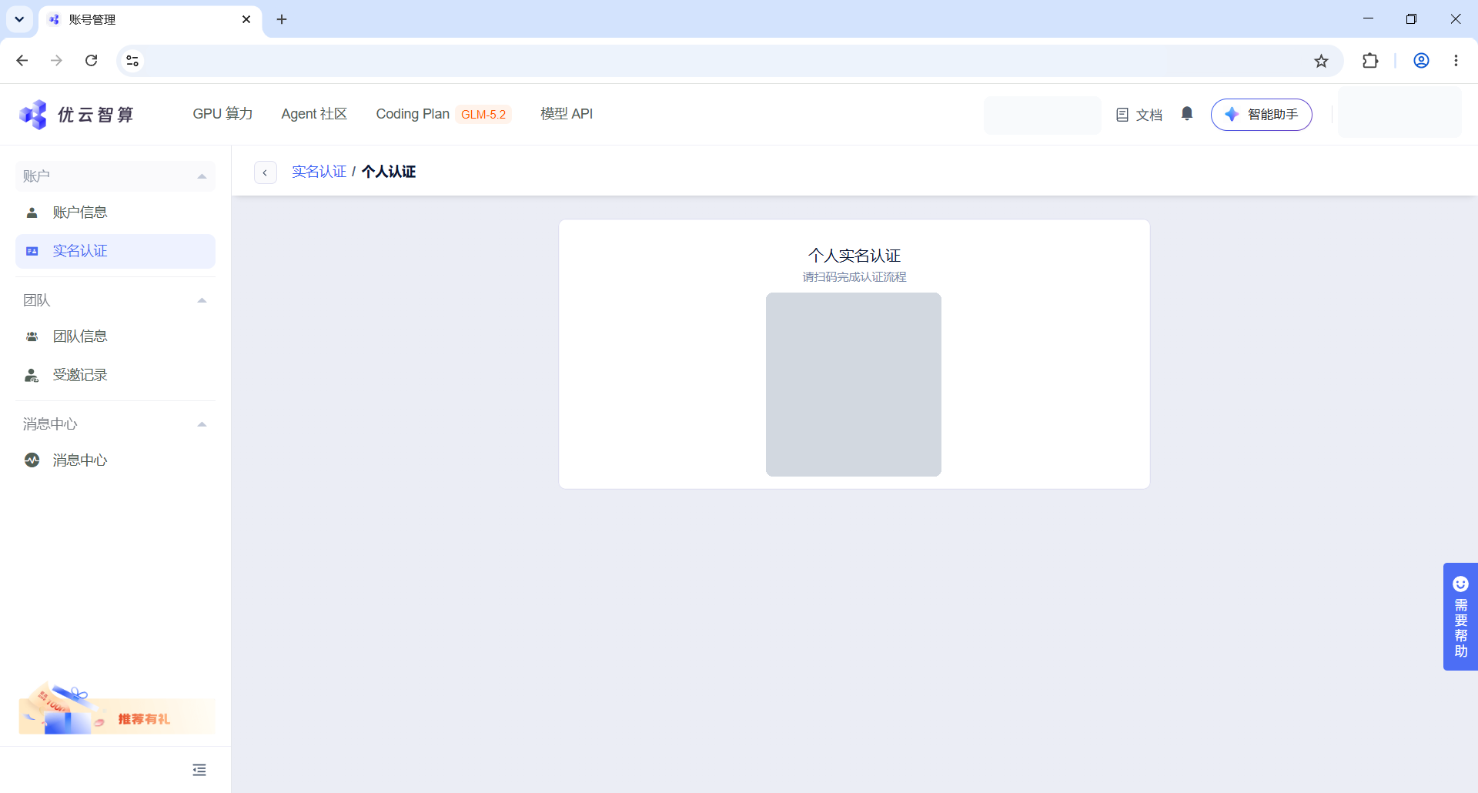Image resolution: width=1478 pixels, height=793 pixels.
Task: Open the Agent 社区 nav item
Action: click(314, 114)
